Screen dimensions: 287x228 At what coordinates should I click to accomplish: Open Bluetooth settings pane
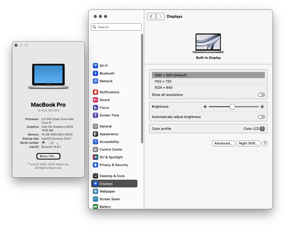[x=107, y=73]
